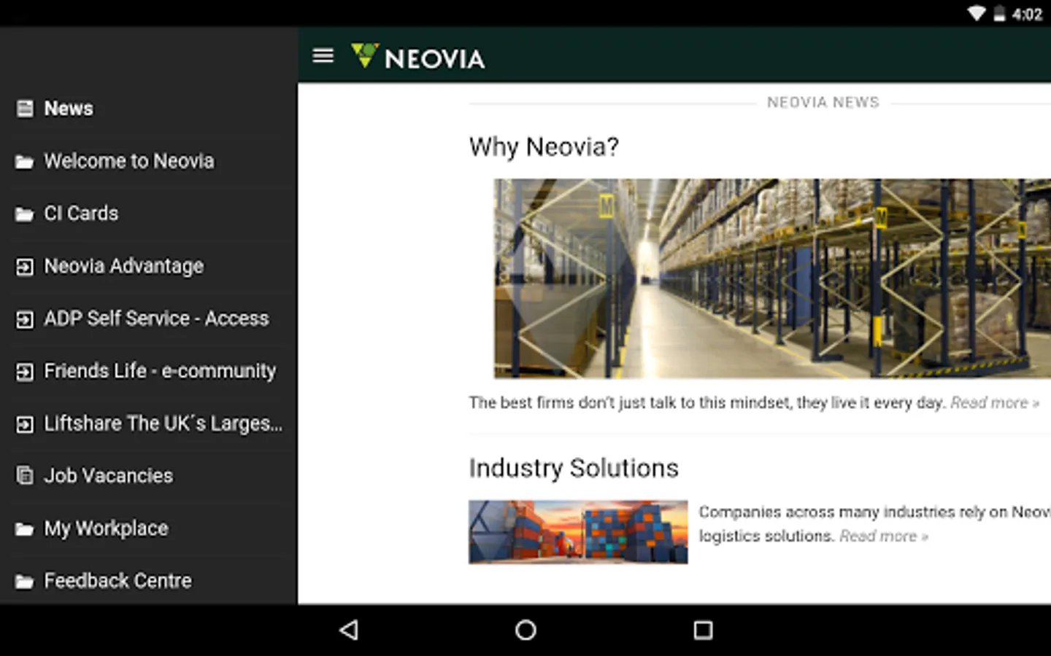Click the 4:02 clock in status bar

tap(1028, 15)
